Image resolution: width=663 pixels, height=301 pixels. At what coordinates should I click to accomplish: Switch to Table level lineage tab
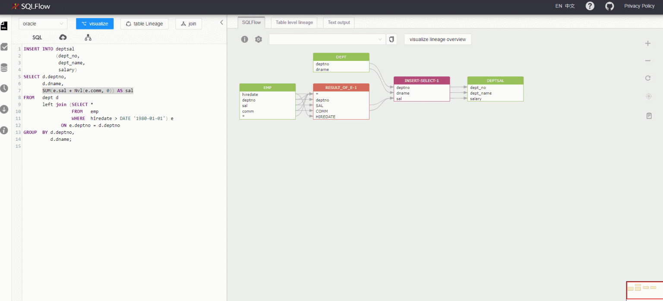coord(294,22)
